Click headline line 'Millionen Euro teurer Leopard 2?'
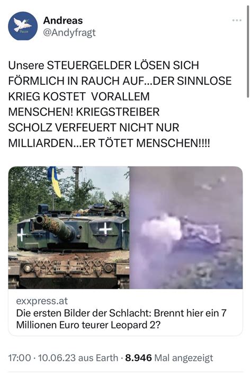Viewport: 251px width, 374px height. [88, 325]
